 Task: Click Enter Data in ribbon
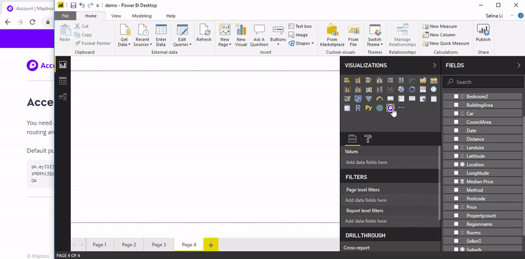[161, 35]
